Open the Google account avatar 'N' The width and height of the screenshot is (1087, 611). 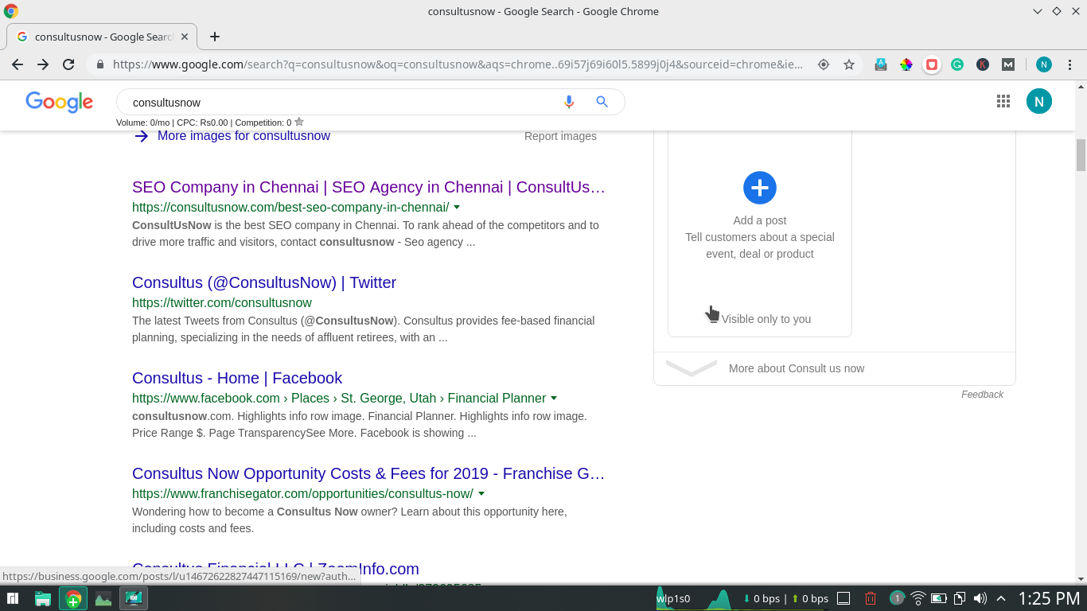point(1039,101)
